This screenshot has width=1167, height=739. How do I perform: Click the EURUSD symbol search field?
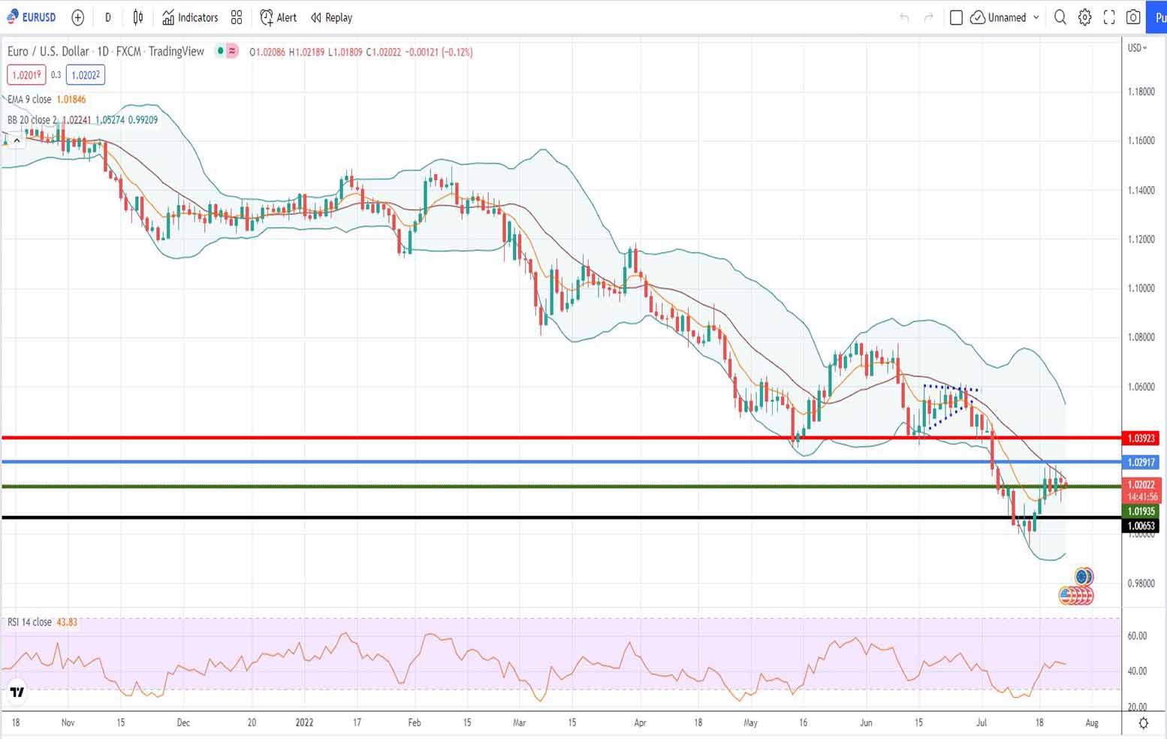(32, 17)
